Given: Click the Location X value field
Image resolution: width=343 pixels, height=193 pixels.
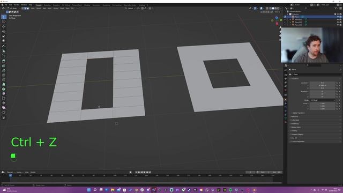Looking at the screenshot, I should tap(322, 83).
